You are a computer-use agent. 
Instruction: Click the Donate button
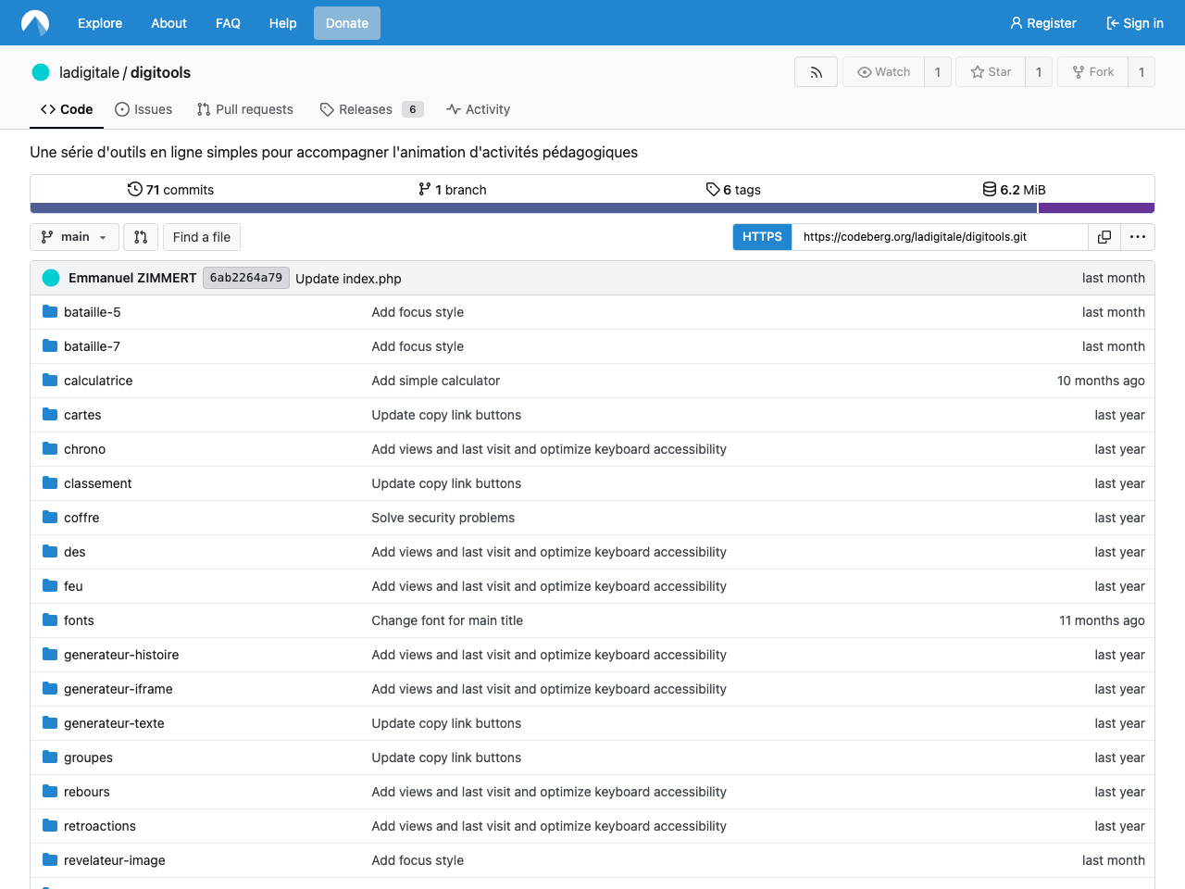346,23
